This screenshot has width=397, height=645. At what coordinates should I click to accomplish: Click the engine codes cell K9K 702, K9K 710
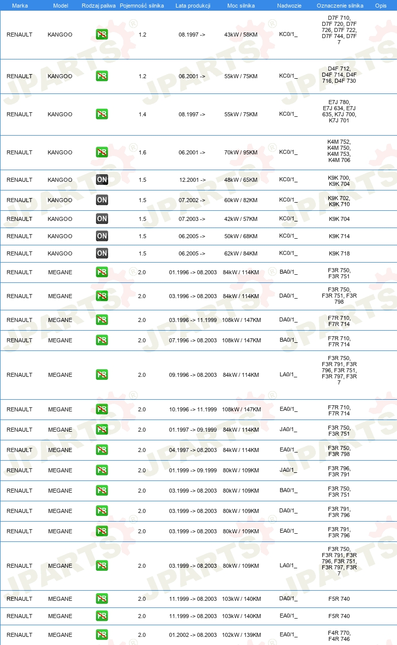point(339,201)
